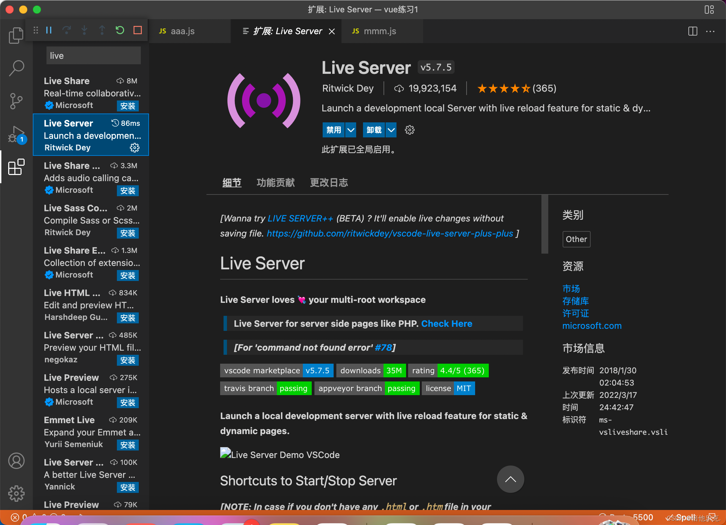Open the vscode-live-server-plus-plus GitHub link

pyautogui.click(x=390, y=233)
